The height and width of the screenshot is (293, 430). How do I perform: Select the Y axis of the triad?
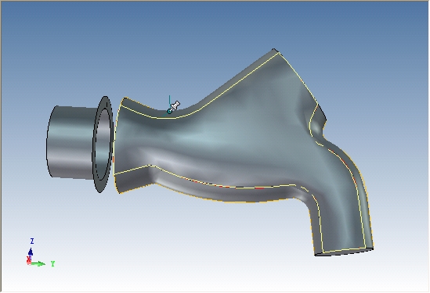pos(39,264)
